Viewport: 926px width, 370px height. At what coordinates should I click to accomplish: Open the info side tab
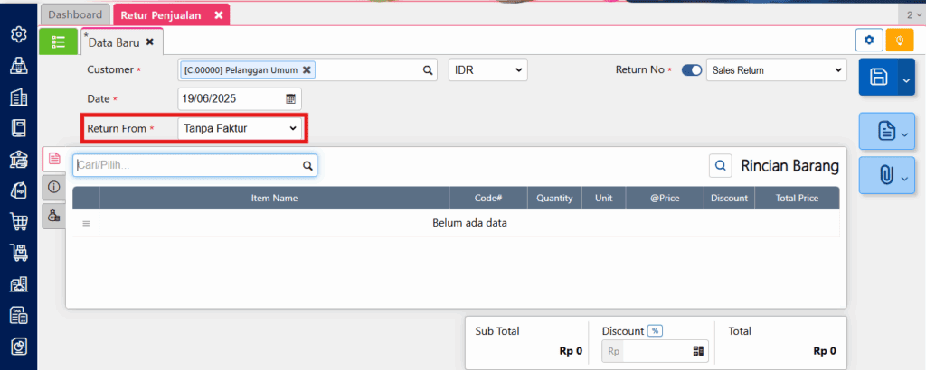coord(53,188)
